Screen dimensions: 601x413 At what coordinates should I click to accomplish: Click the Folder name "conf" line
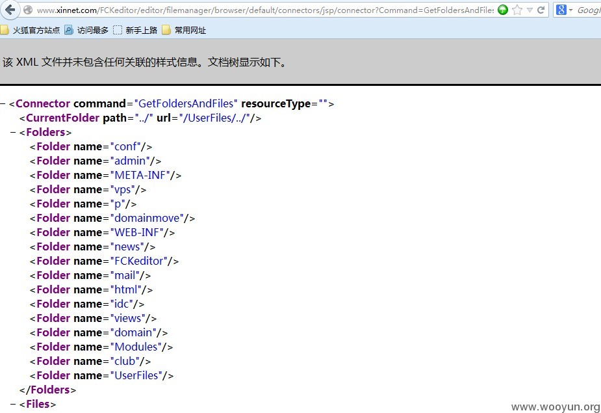[x=91, y=146]
